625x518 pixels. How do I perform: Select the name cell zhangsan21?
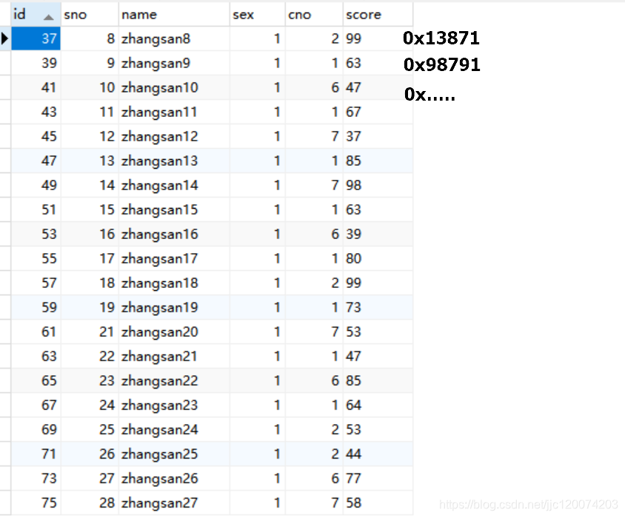(x=174, y=356)
